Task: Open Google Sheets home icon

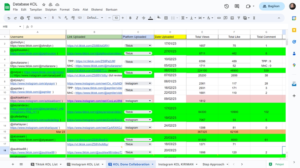Action: [7, 7]
